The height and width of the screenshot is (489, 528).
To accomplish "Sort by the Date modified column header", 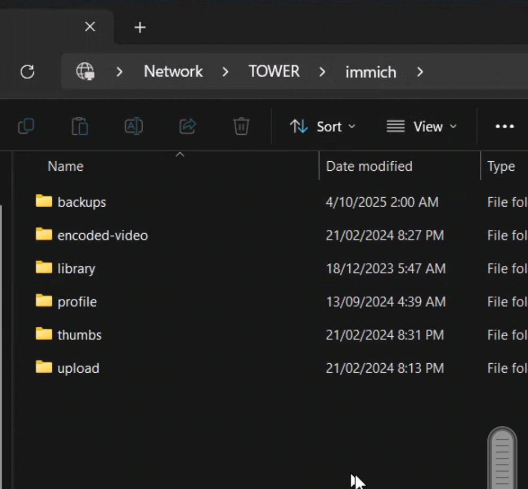I will tap(369, 167).
